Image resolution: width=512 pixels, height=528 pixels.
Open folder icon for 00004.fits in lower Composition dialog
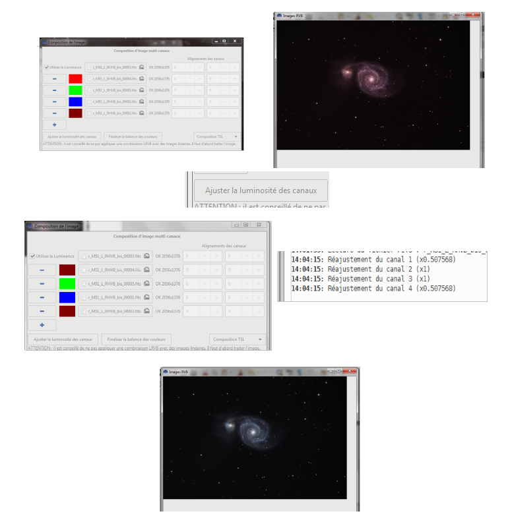tap(147, 270)
